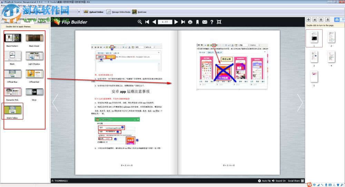Toggle Sound On speaker control

tap(279, 181)
